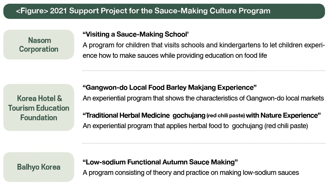Open "Low-sodium Functional Autumn Sauce Making" heading
Viewport: 332px width, 192px height.
click(x=160, y=162)
